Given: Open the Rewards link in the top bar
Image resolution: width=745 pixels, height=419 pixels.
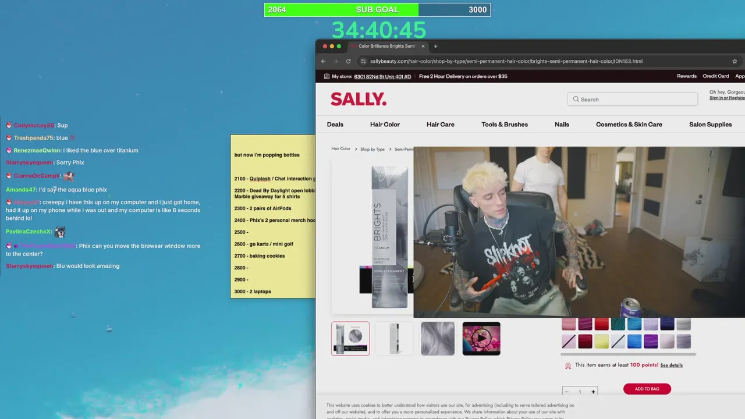Looking at the screenshot, I should (x=687, y=76).
